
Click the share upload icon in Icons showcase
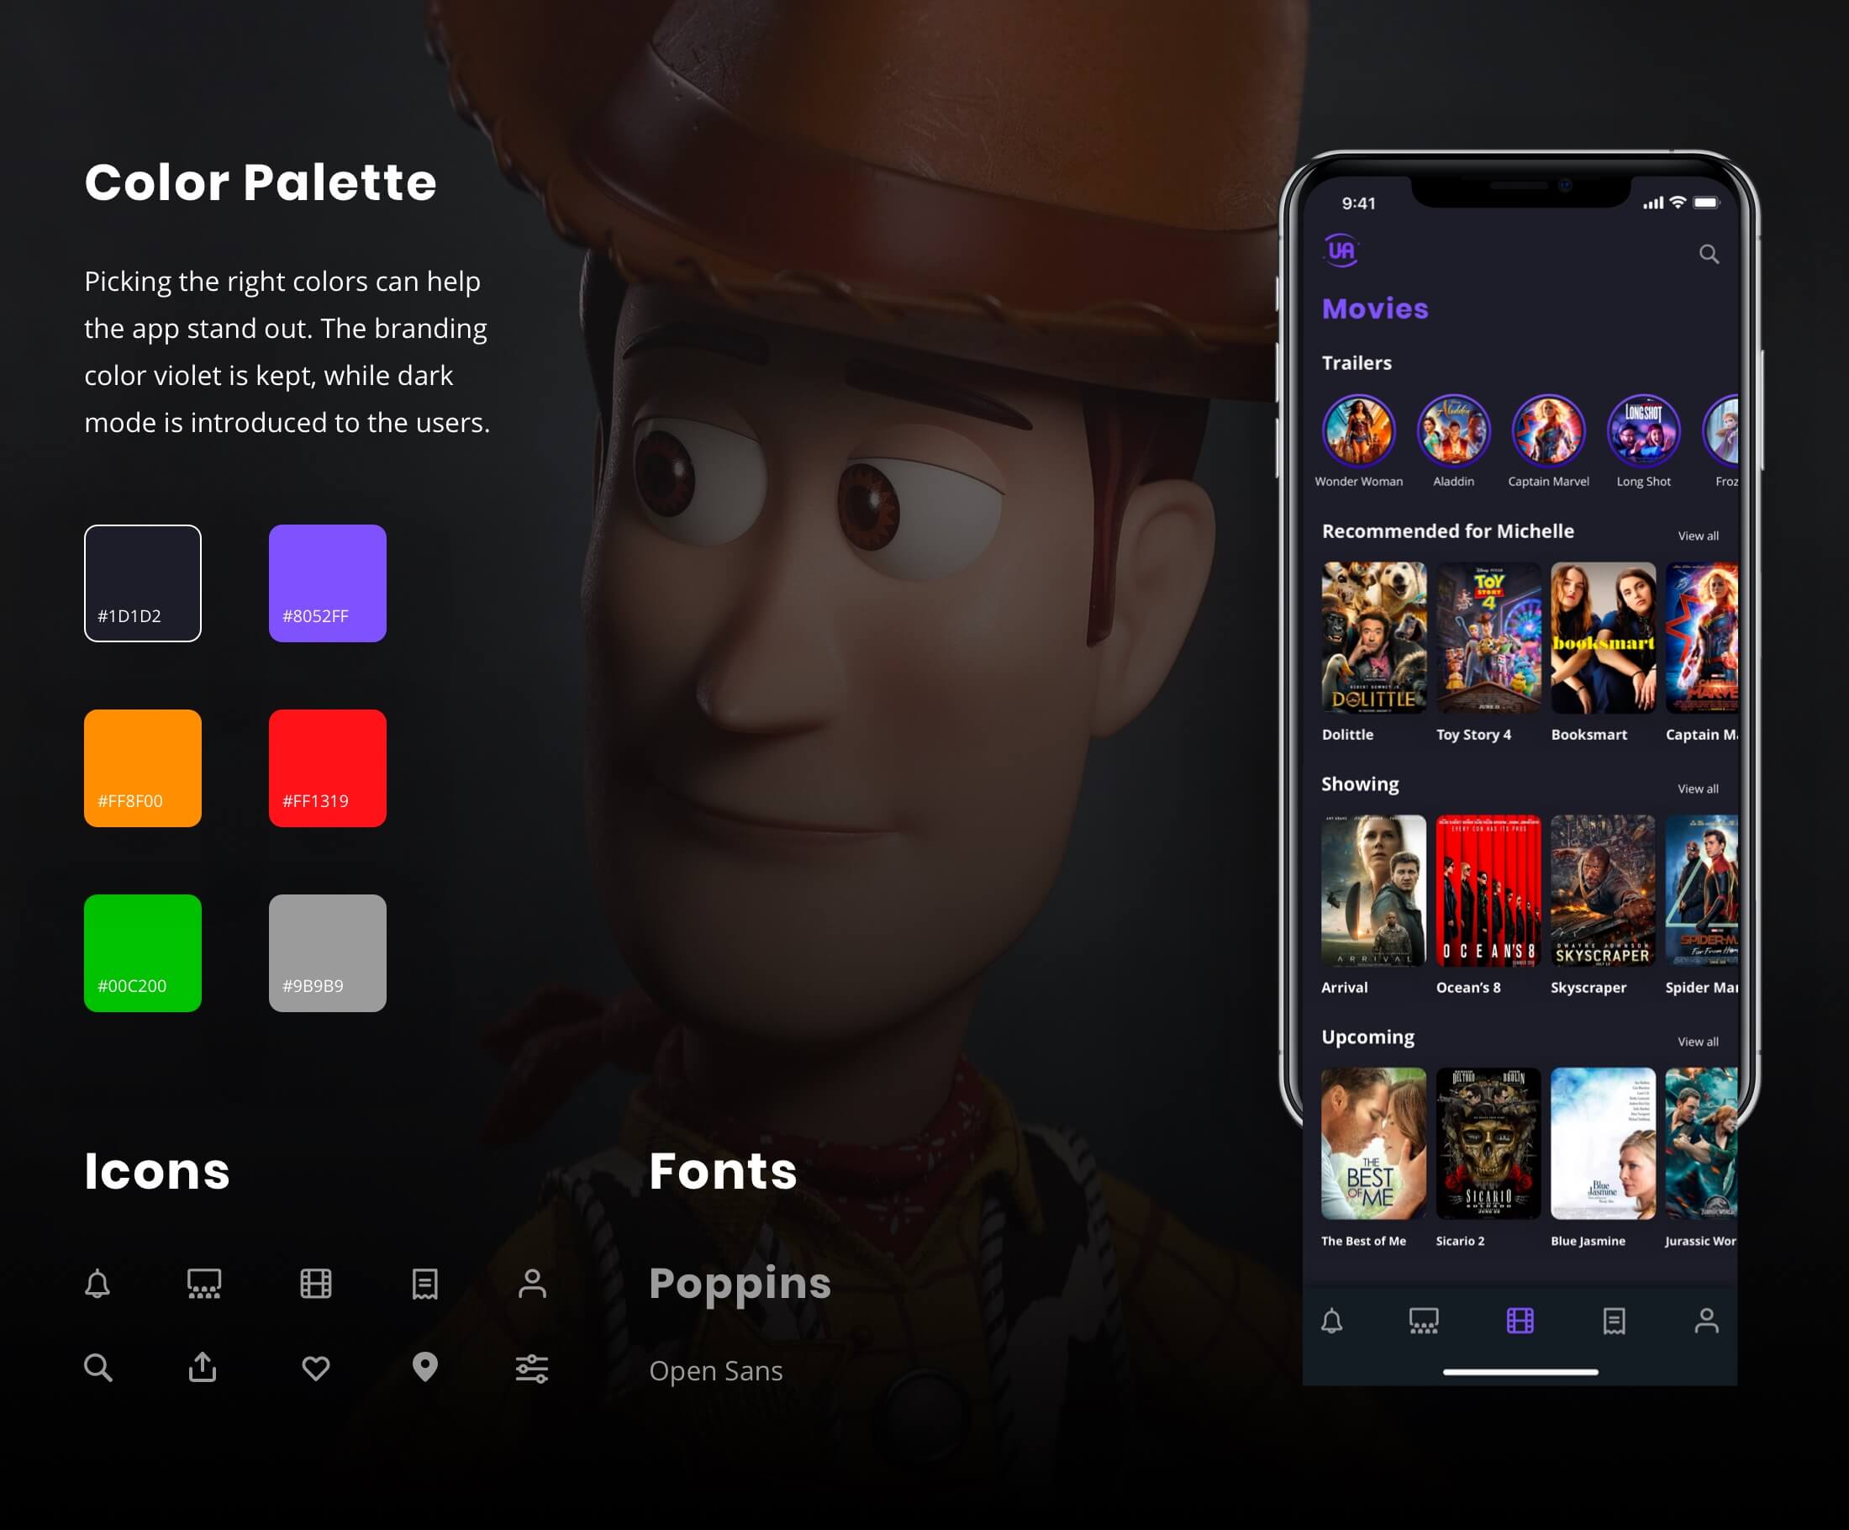click(203, 1367)
